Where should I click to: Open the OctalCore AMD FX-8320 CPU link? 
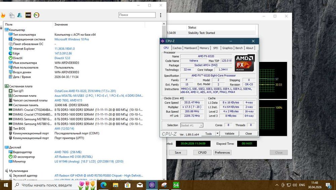[x=85, y=91]
